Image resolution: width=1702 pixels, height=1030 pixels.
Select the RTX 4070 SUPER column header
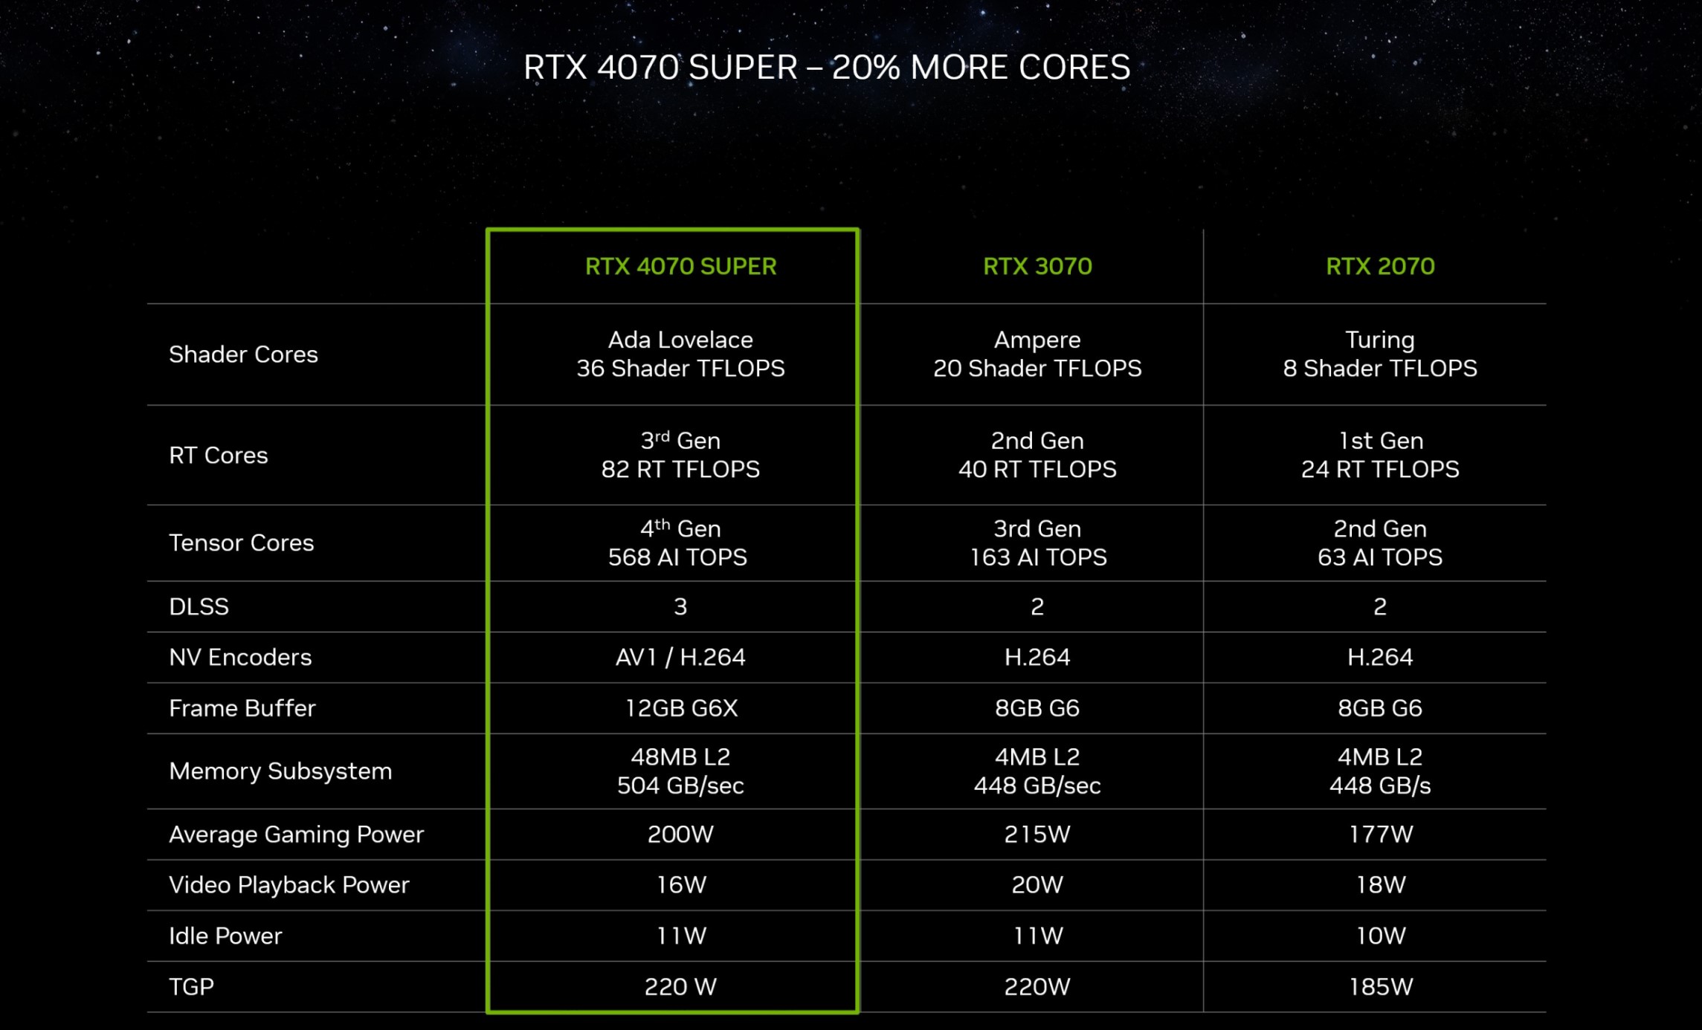pyautogui.click(x=680, y=267)
